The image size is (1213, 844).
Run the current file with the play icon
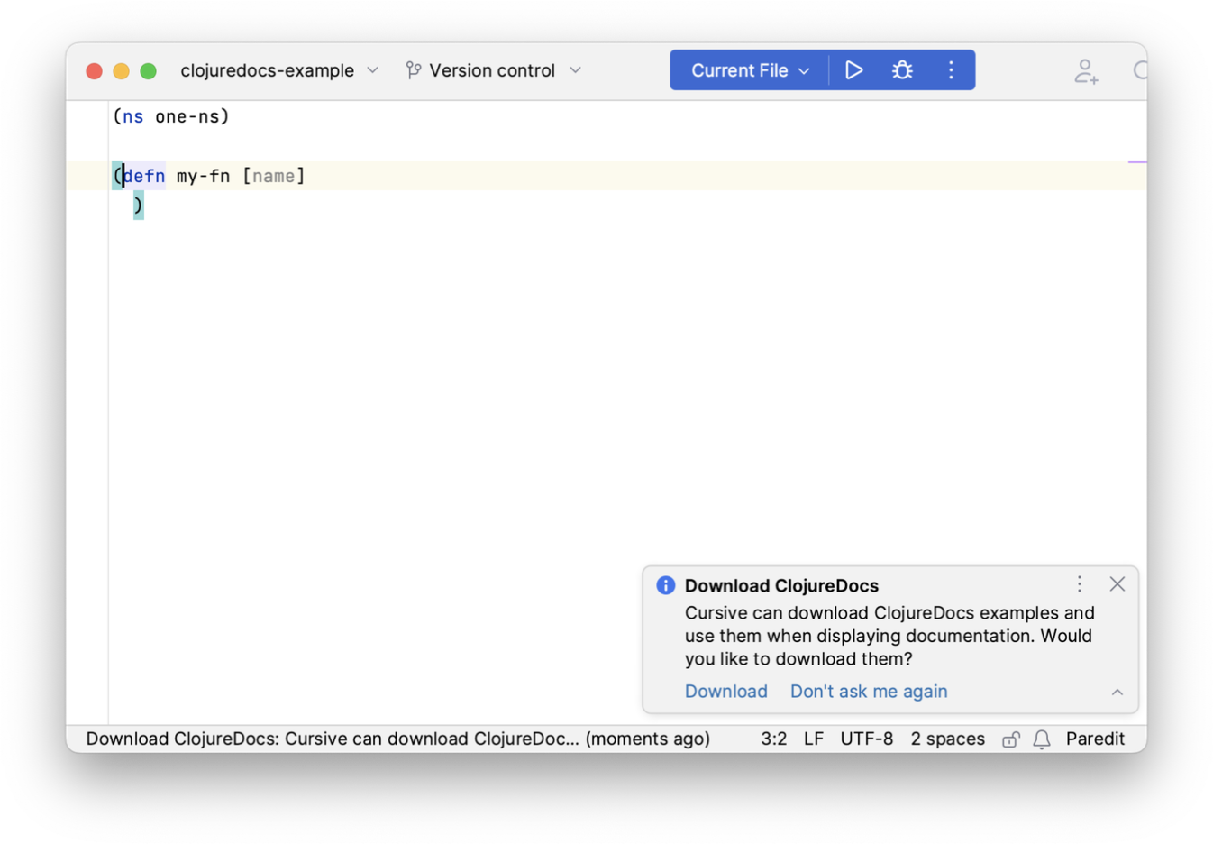tap(853, 70)
